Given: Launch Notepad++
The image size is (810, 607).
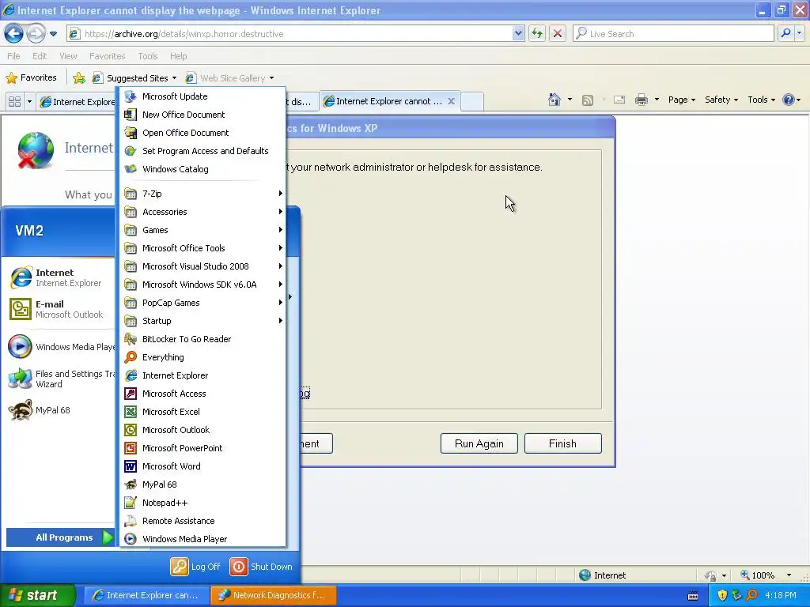Looking at the screenshot, I should coord(202,503).
